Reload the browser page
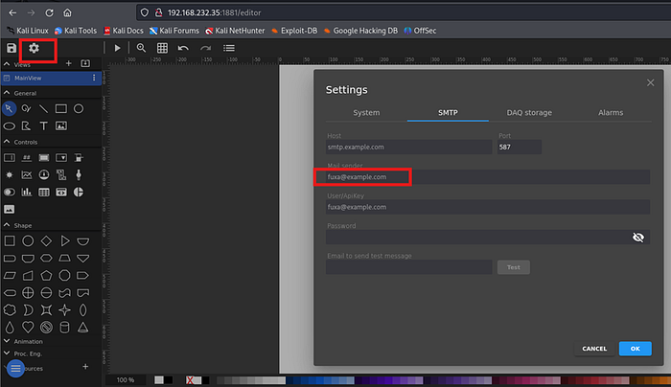 49,12
